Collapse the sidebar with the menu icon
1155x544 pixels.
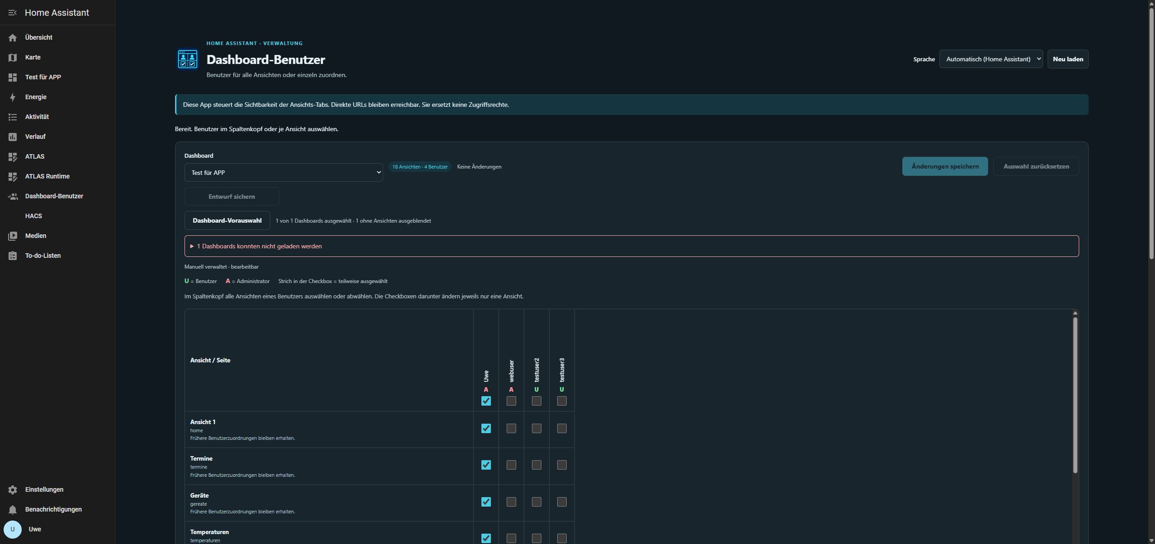13,13
